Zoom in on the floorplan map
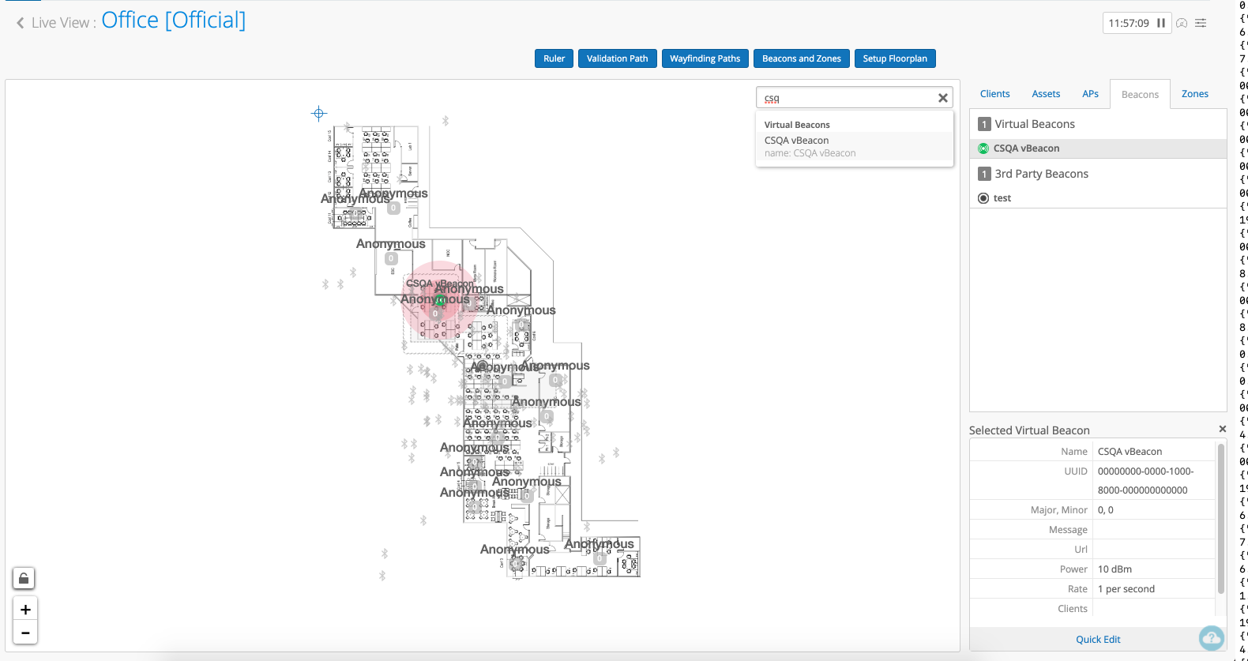 click(x=25, y=610)
